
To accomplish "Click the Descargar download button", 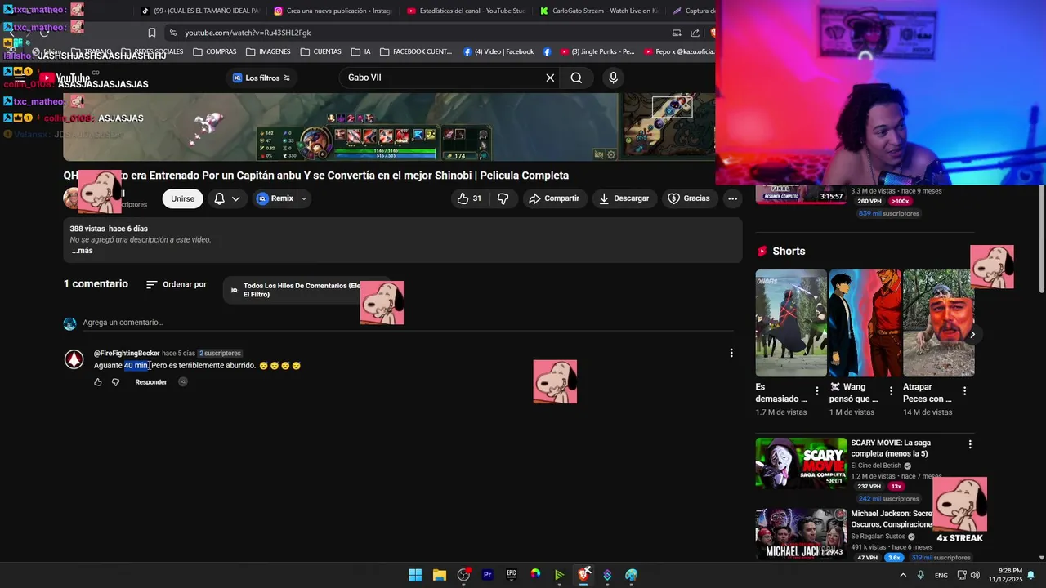I will click(x=624, y=198).
